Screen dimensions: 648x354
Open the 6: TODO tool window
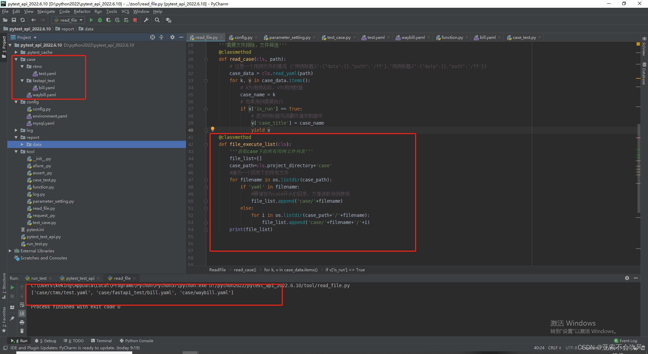pyautogui.click(x=74, y=341)
